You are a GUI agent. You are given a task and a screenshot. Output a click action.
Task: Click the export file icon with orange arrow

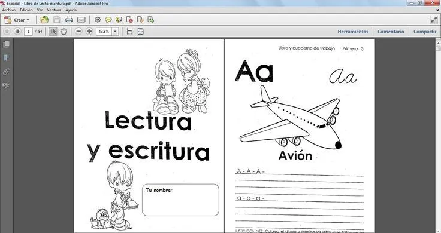coord(140,20)
